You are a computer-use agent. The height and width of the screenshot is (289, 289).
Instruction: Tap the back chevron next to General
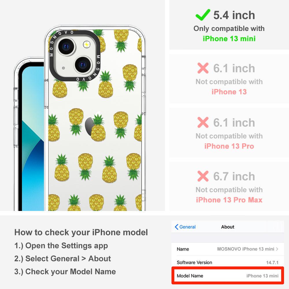coord(176,227)
